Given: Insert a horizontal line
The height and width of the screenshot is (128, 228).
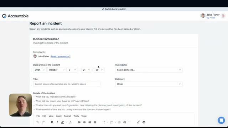Looking at the screenshot, I should pos(130,122).
